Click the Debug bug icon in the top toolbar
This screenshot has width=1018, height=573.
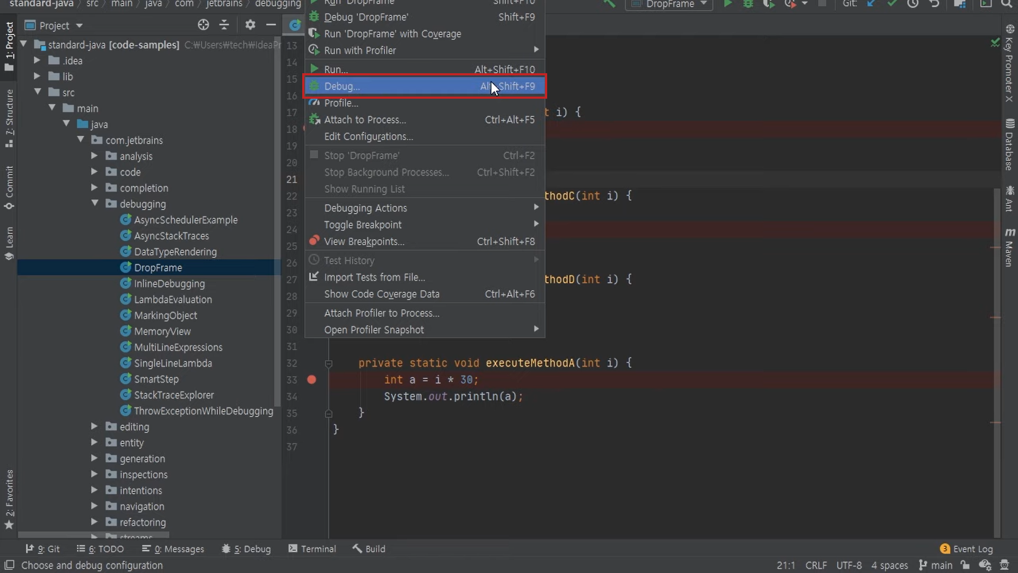(x=748, y=4)
